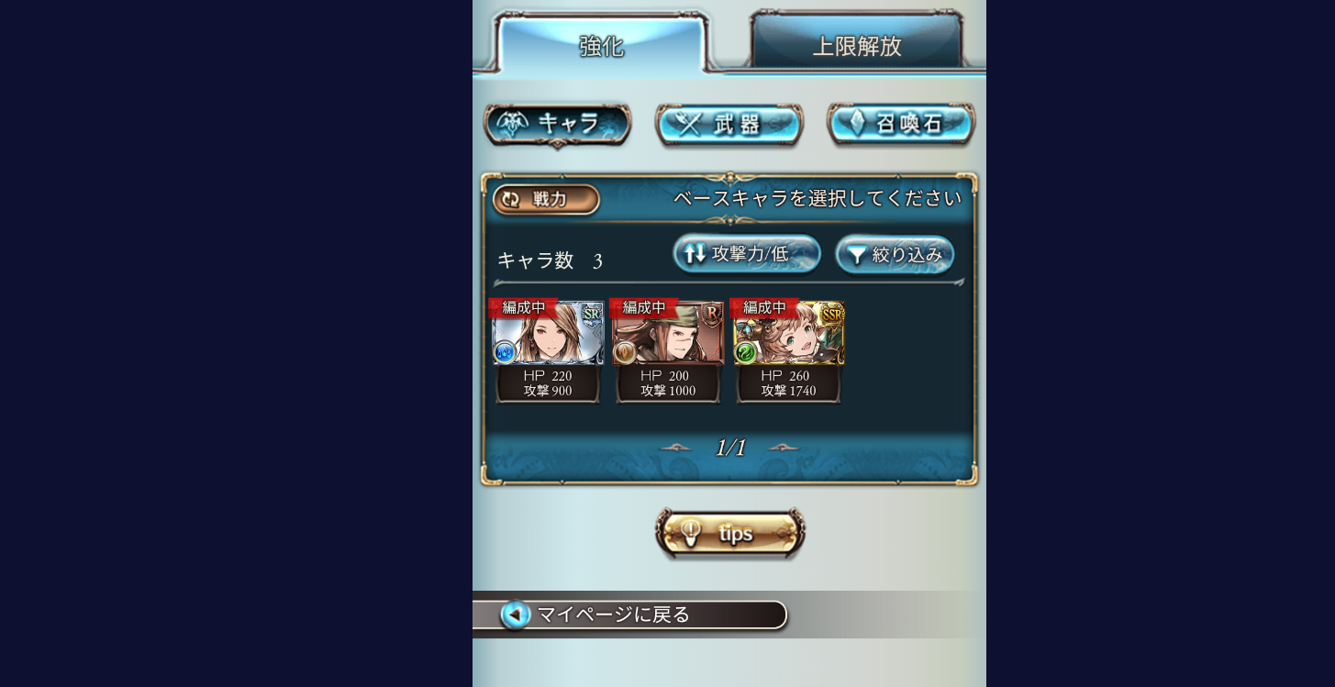Choose the SR character with HP 220
Image resolution: width=1335 pixels, height=687 pixels.
point(548,350)
